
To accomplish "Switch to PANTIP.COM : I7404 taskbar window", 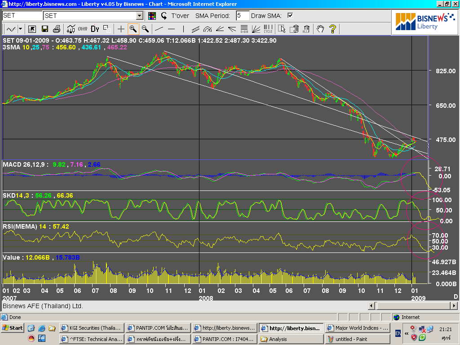I will pyautogui.click(x=225, y=339).
